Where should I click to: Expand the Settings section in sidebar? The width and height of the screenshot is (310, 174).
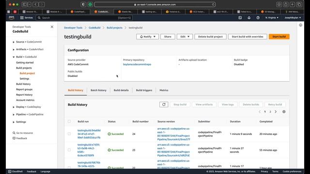14,122
